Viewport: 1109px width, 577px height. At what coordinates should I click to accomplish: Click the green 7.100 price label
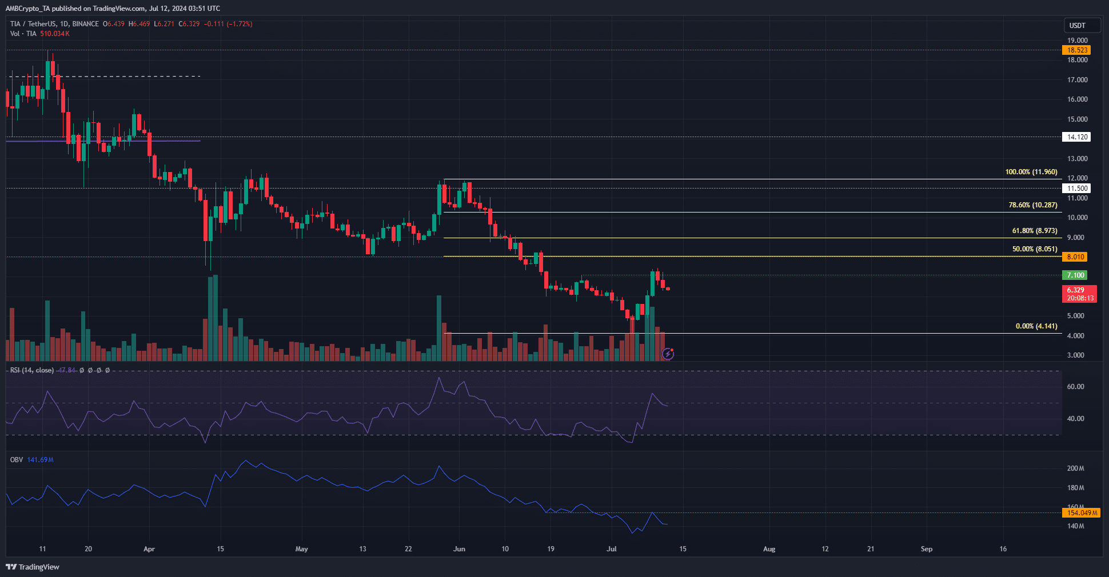(1075, 275)
